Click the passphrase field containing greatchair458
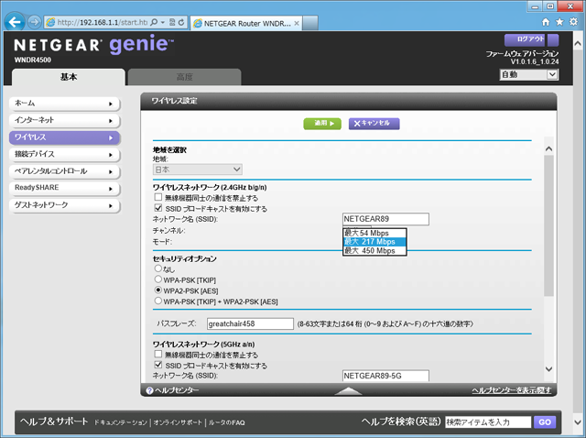586x438 pixels. [x=247, y=324]
